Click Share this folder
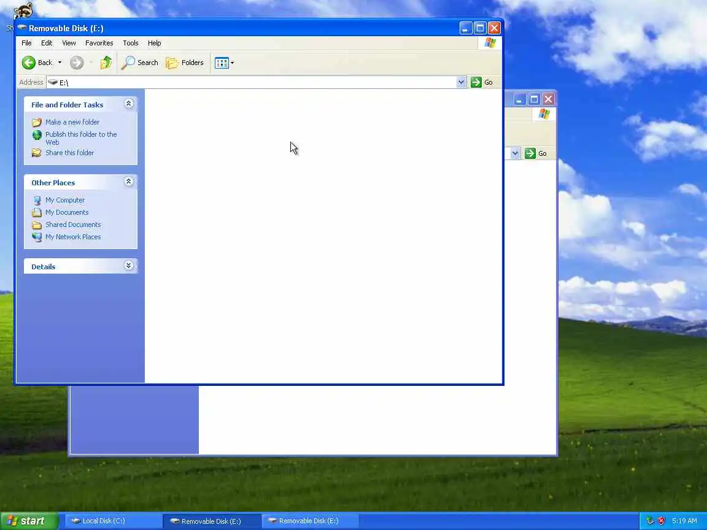707x530 pixels. click(x=69, y=153)
